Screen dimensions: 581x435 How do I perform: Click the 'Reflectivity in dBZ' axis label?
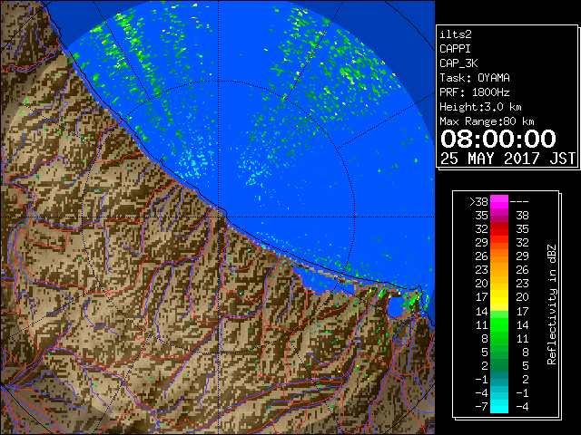[552, 304]
